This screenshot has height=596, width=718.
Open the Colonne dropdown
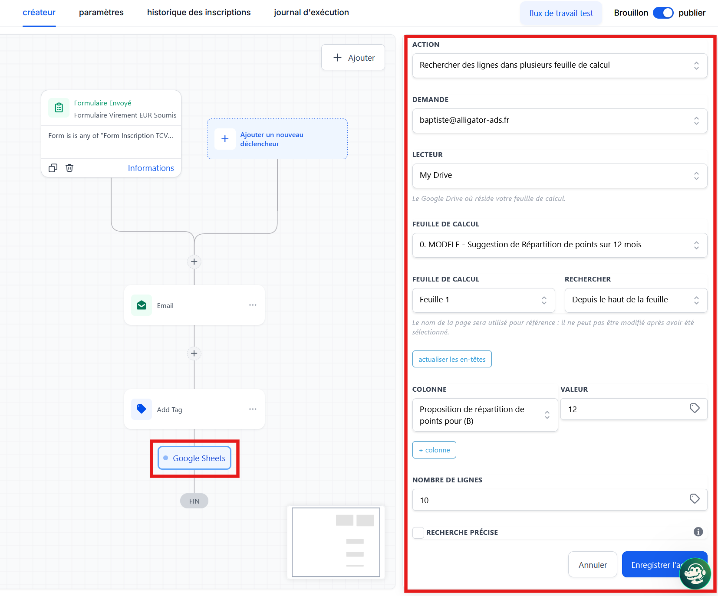(x=485, y=415)
